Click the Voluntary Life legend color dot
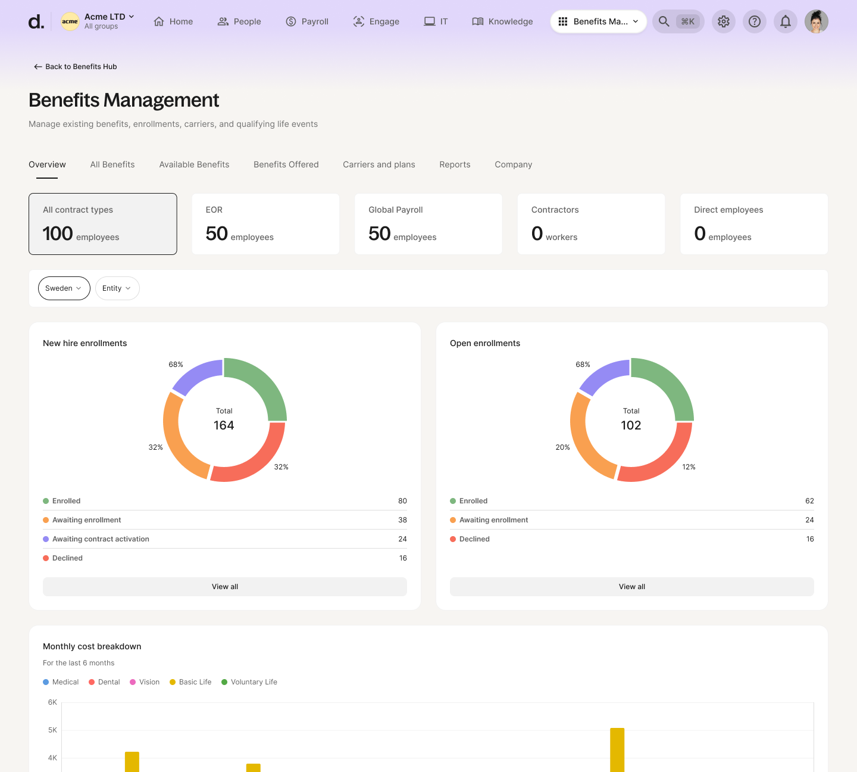 [x=224, y=682]
